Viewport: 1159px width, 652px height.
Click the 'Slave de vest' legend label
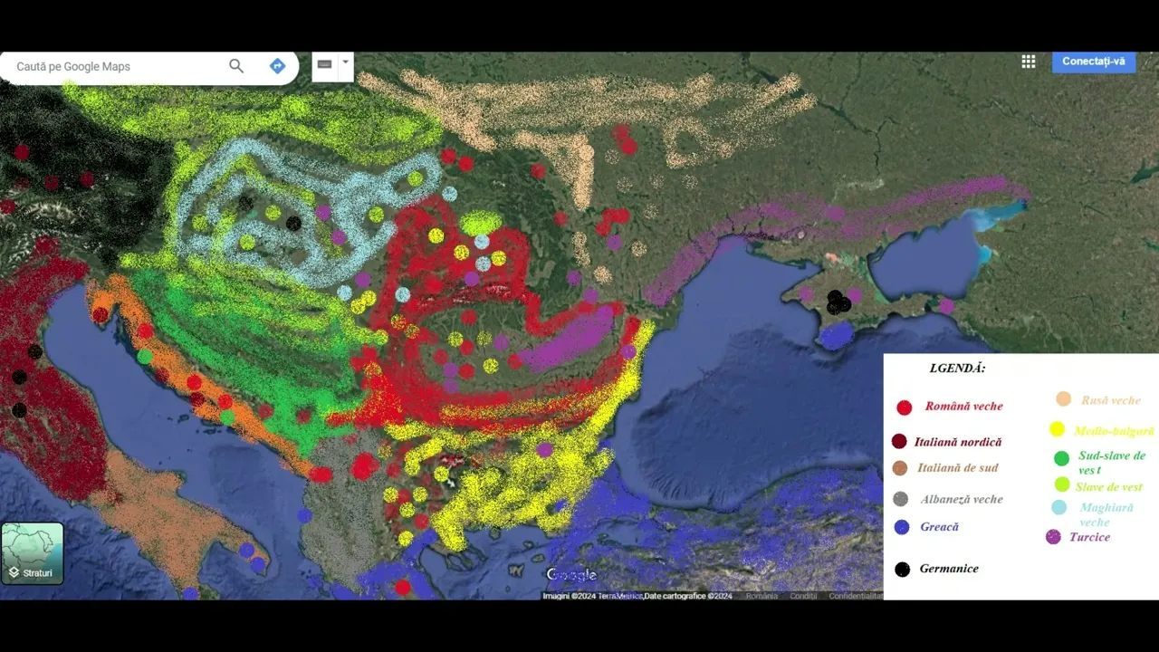(x=1111, y=487)
